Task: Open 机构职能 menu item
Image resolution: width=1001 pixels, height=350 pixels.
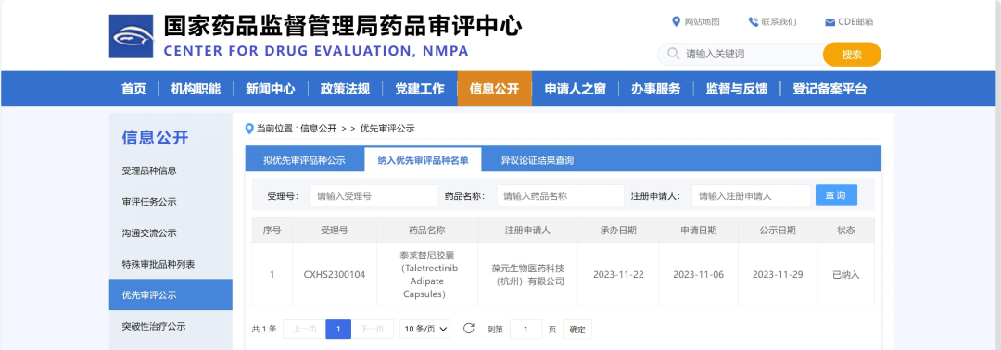Action: pyautogui.click(x=196, y=89)
